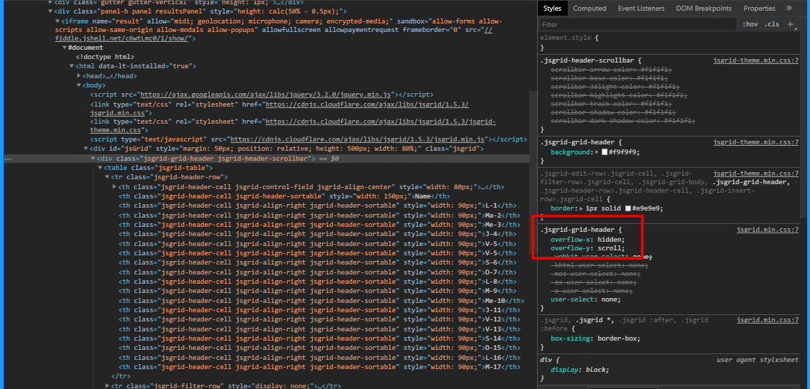
Task: Follow the jsgrid.min.js script src link
Action: (x=357, y=139)
